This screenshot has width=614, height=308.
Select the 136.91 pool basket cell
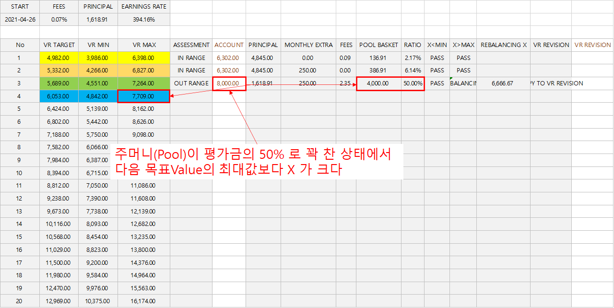[378, 58]
